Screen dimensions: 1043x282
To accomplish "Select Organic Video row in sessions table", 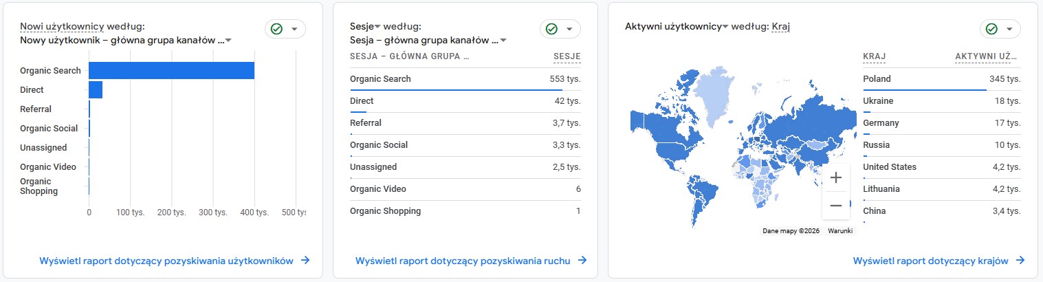I will [x=465, y=189].
